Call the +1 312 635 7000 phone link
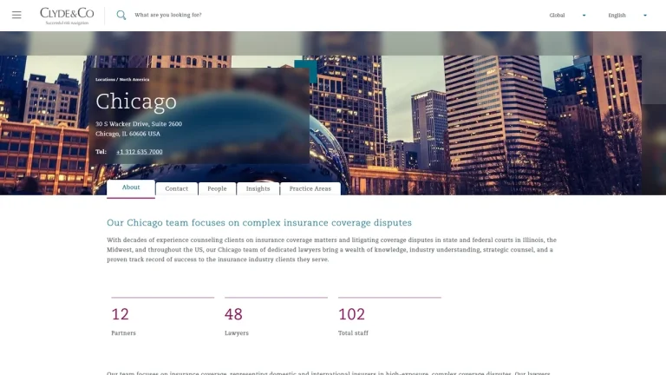The width and height of the screenshot is (666, 375). [140, 152]
